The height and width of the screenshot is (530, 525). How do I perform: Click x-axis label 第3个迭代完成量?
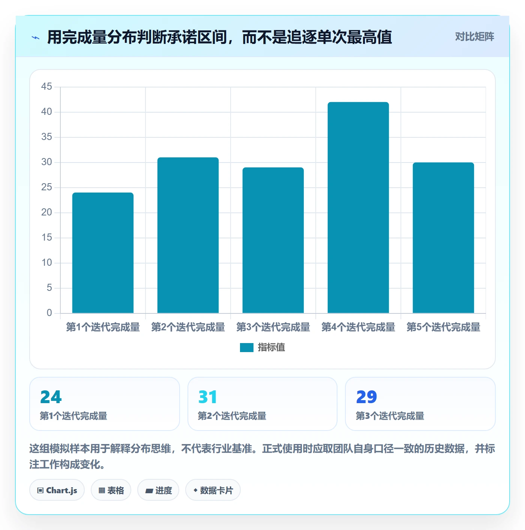tap(273, 327)
